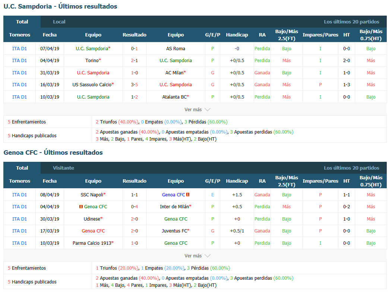Open the ITA D1 link in the AS Roma row

click(20, 49)
